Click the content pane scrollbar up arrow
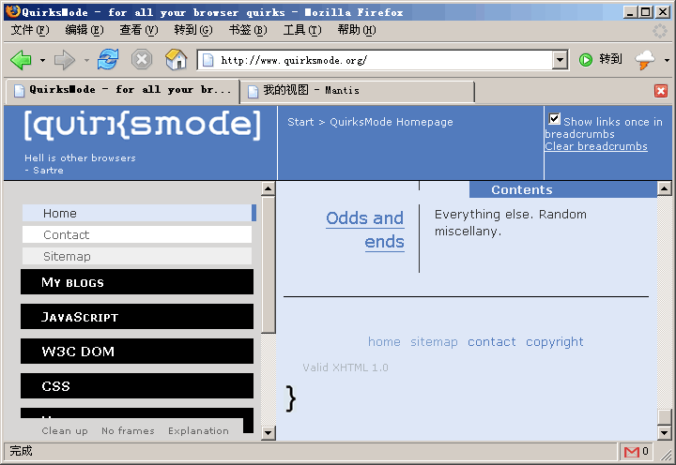 [664, 188]
